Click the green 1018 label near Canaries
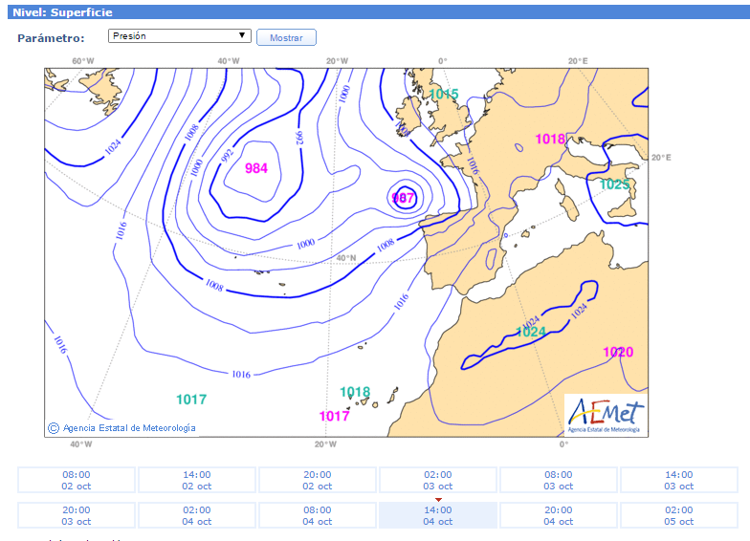 tap(355, 392)
